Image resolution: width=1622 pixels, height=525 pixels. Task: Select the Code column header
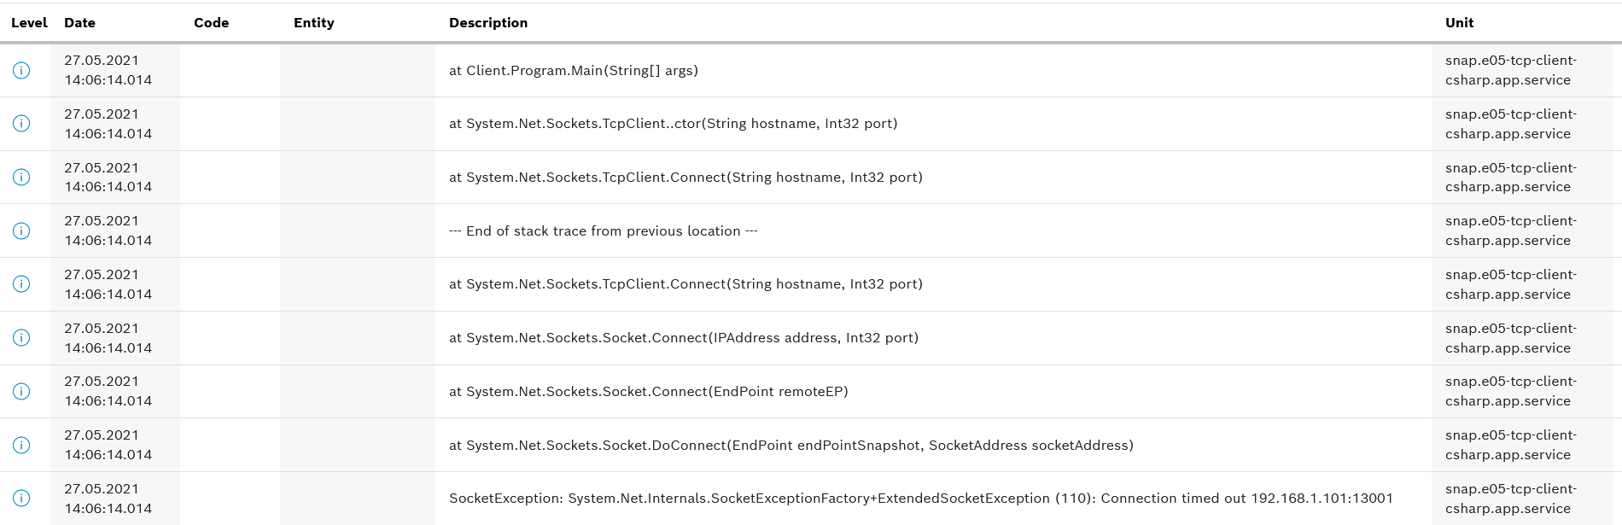tap(211, 23)
